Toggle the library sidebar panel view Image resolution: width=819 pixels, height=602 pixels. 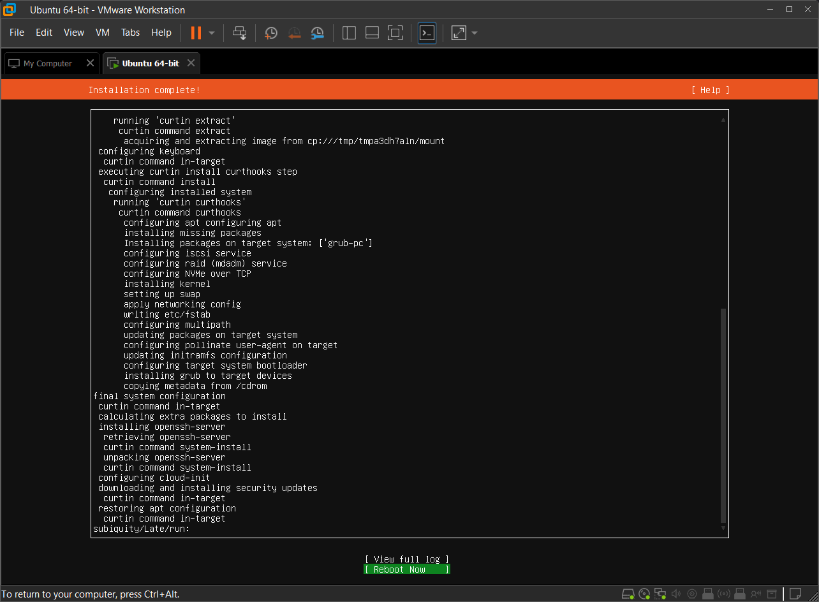(349, 33)
